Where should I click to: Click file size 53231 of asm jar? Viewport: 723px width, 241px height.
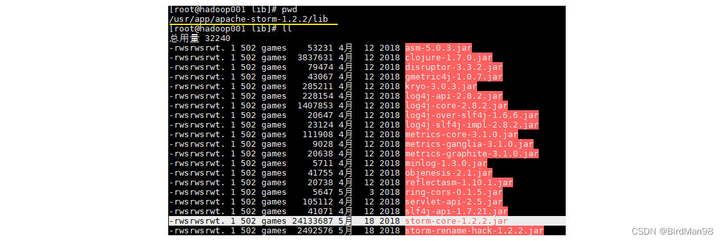[320, 48]
